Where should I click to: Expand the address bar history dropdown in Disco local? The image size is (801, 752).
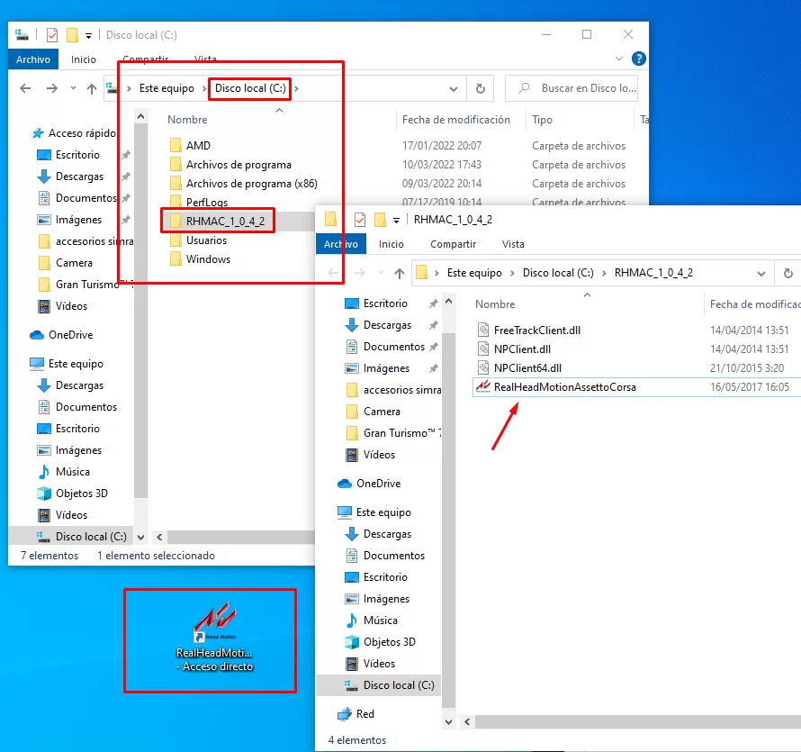pyautogui.click(x=453, y=88)
